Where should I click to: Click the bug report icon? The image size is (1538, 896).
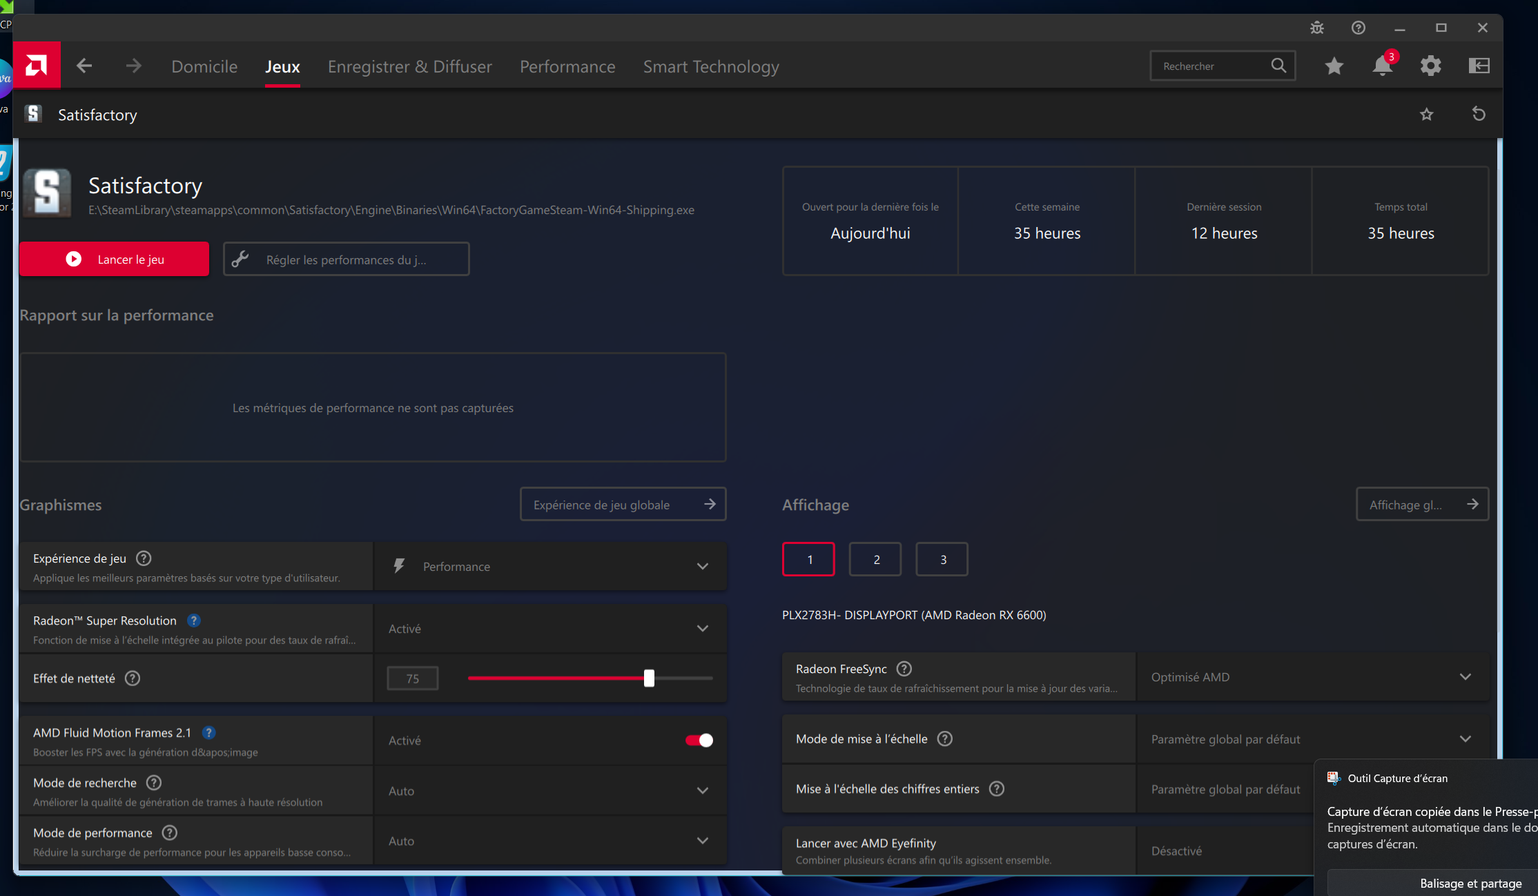1316,28
